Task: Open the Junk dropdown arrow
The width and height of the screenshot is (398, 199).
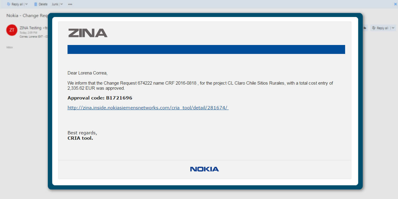Action: pos(62,4)
